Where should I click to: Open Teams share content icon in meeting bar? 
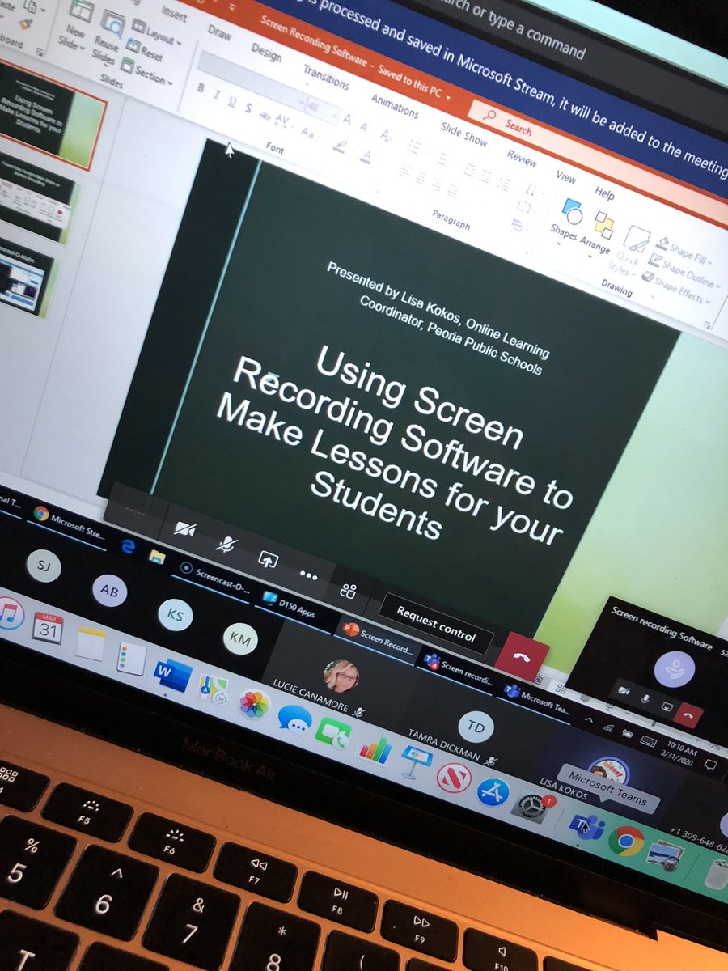[267, 559]
